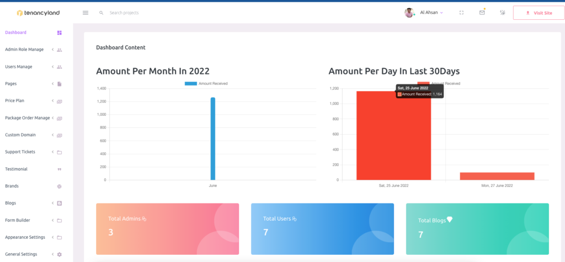Open the Support Tickets menu
Screen dimensions: 565x262
(20, 152)
